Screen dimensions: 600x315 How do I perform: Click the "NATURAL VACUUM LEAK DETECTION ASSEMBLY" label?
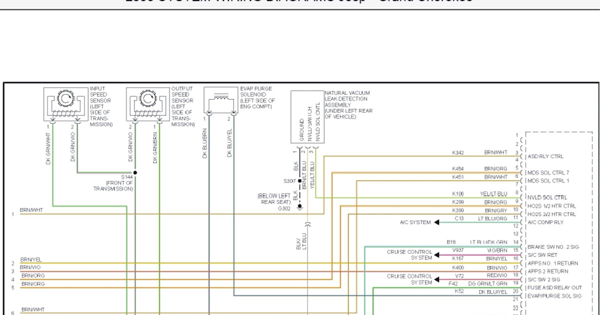[348, 104]
